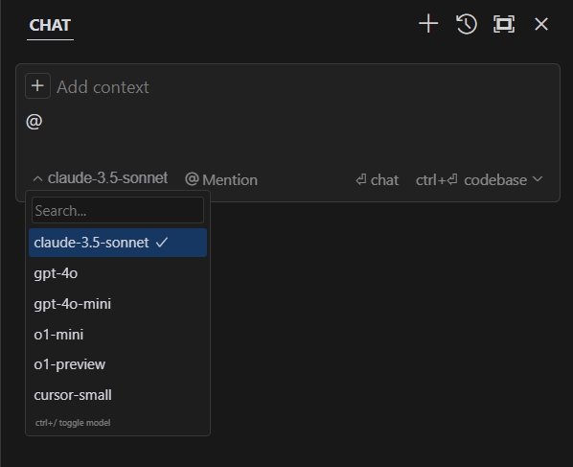Select claude-3.5-sonnet in the model list

118,243
